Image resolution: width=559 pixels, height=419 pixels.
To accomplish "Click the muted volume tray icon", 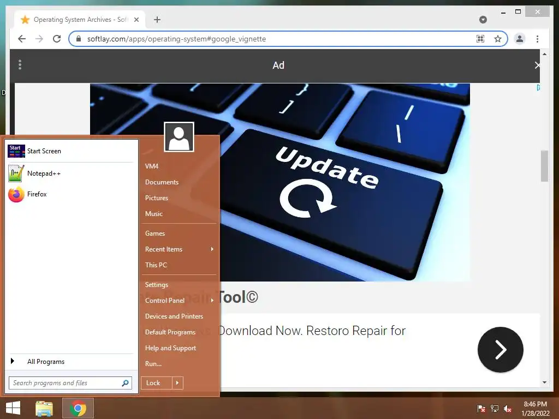I will (508, 408).
